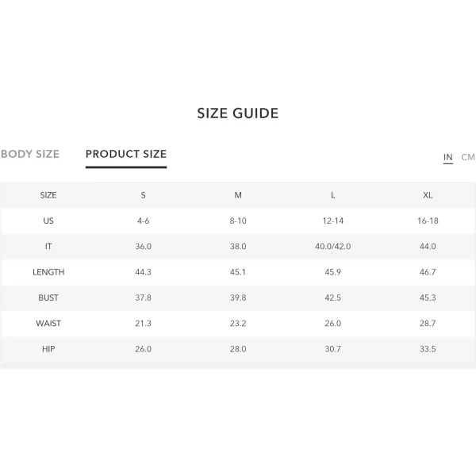Click the LENGTH row label

[x=48, y=272]
